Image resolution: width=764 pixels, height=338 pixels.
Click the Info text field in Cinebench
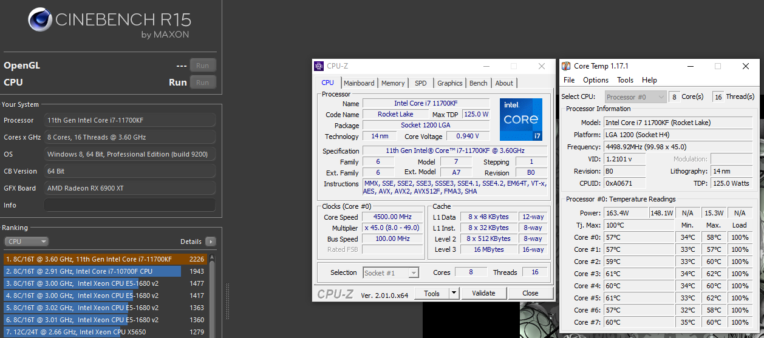[129, 205]
